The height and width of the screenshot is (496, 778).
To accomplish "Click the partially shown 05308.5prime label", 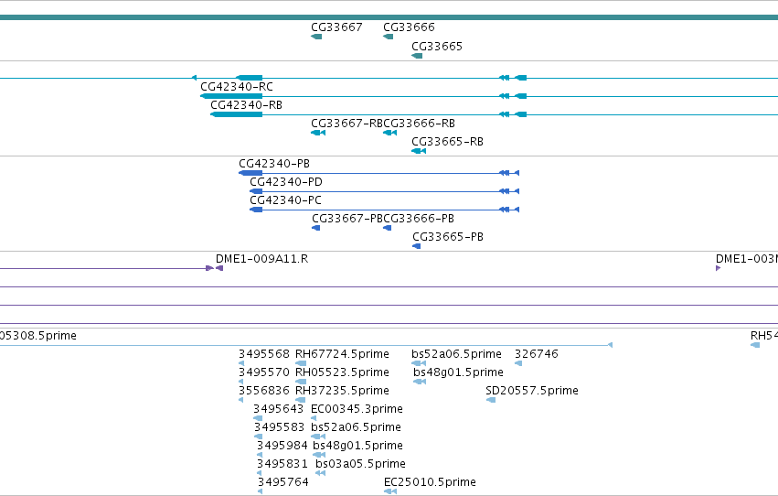I will click(x=38, y=336).
